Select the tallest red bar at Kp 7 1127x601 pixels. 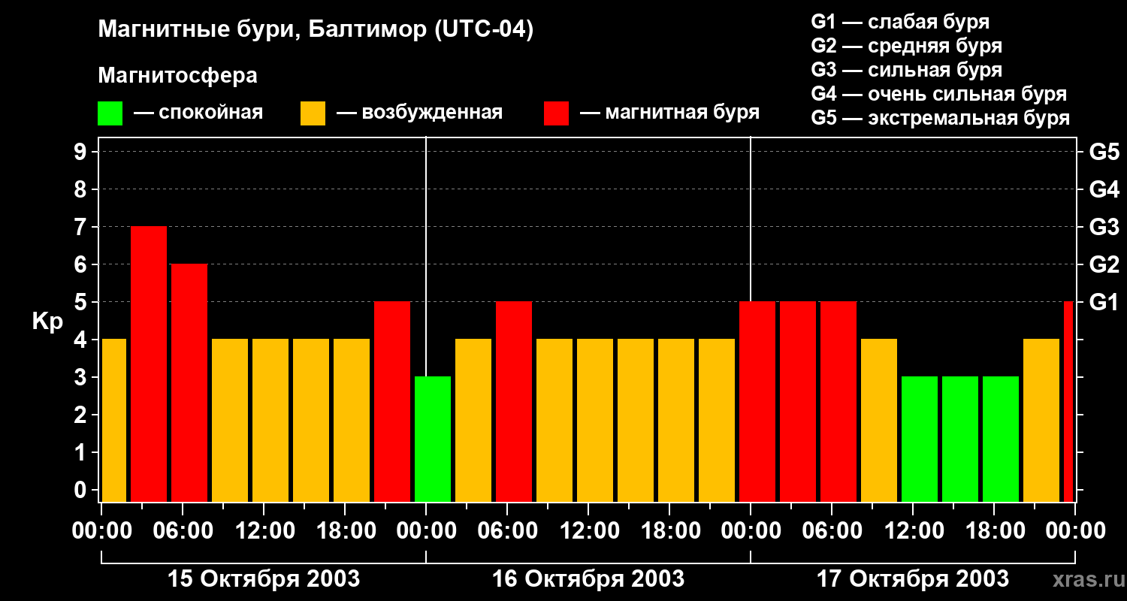(x=149, y=364)
